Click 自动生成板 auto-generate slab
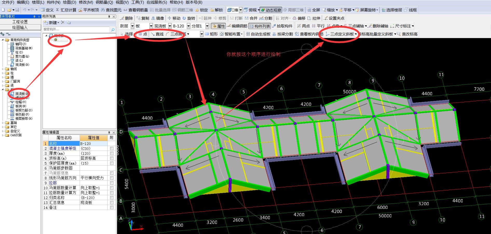Image resolution: width=491 pixels, height=234 pixels. pyautogui.click(x=258, y=34)
